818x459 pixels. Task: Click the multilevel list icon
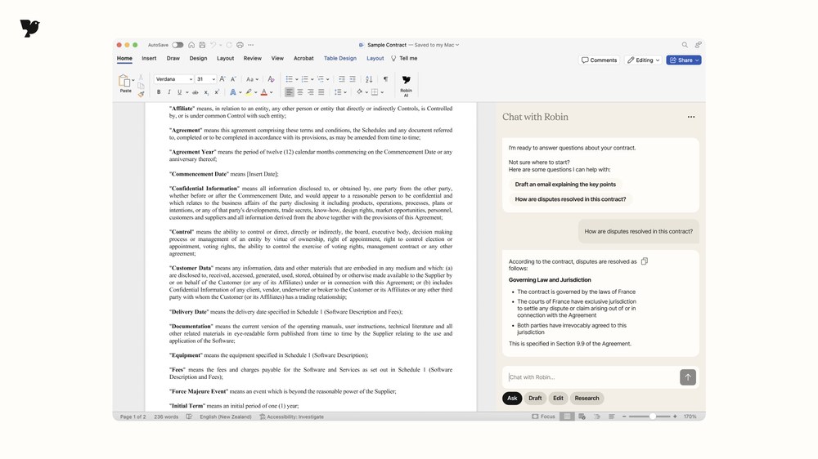point(321,79)
